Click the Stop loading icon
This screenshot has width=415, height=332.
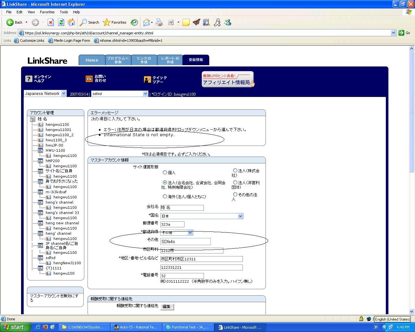tap(51, 22)
